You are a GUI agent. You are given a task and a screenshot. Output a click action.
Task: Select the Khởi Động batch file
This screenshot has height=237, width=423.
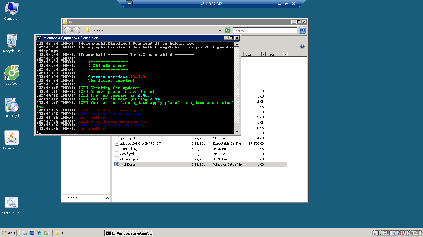click(x=127, y=164)
